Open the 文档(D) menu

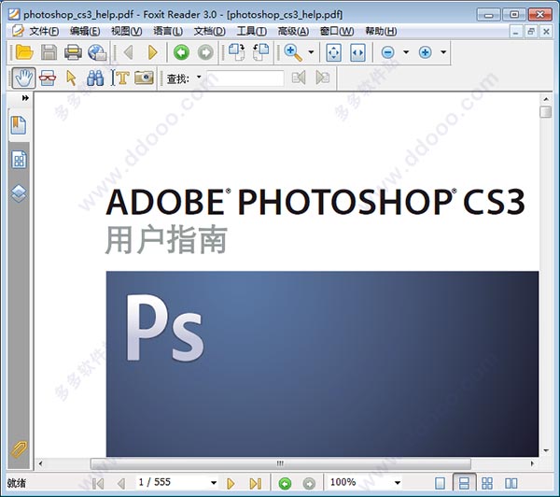(210, 32)
